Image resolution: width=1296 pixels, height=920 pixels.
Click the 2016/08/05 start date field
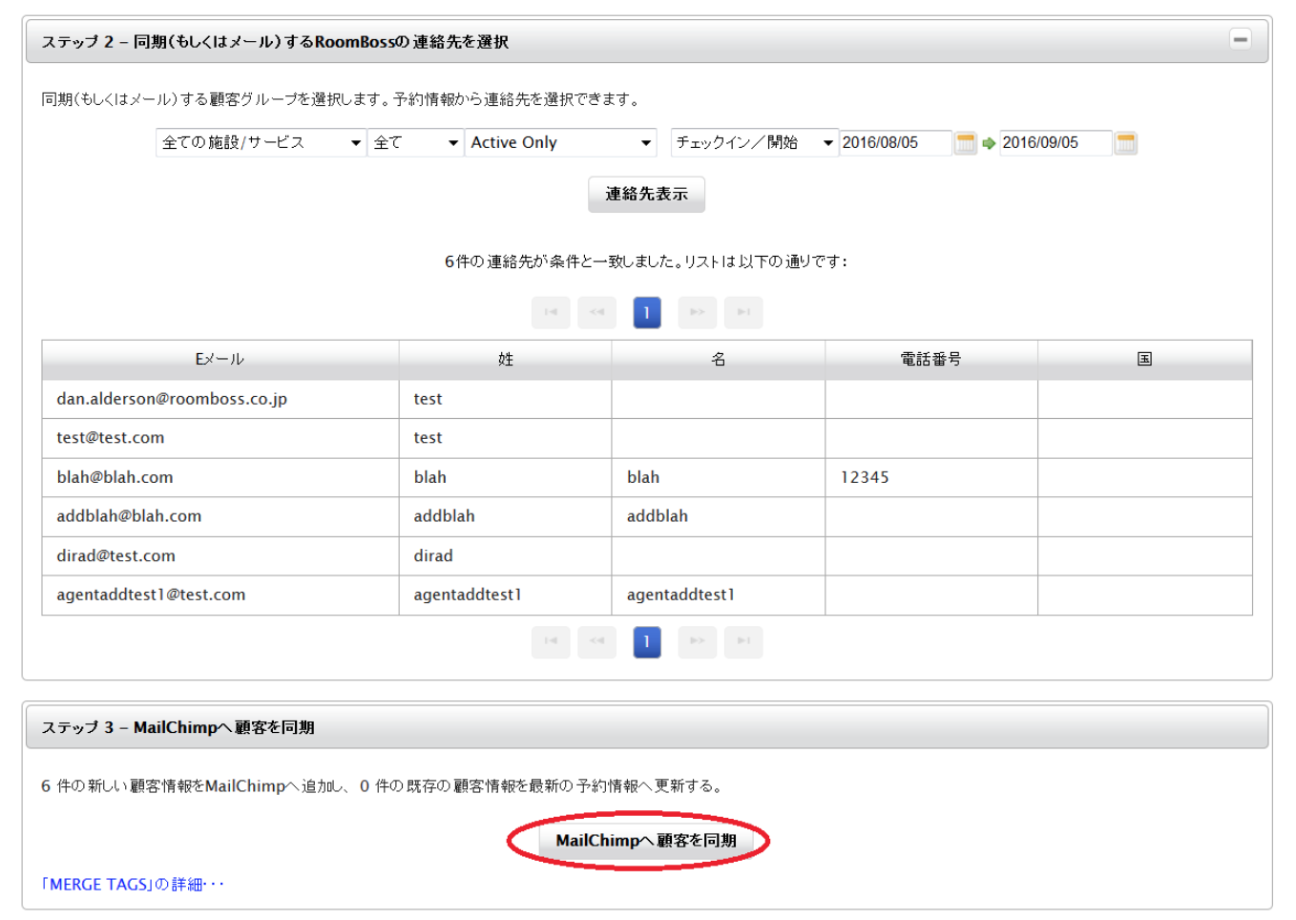894,143
